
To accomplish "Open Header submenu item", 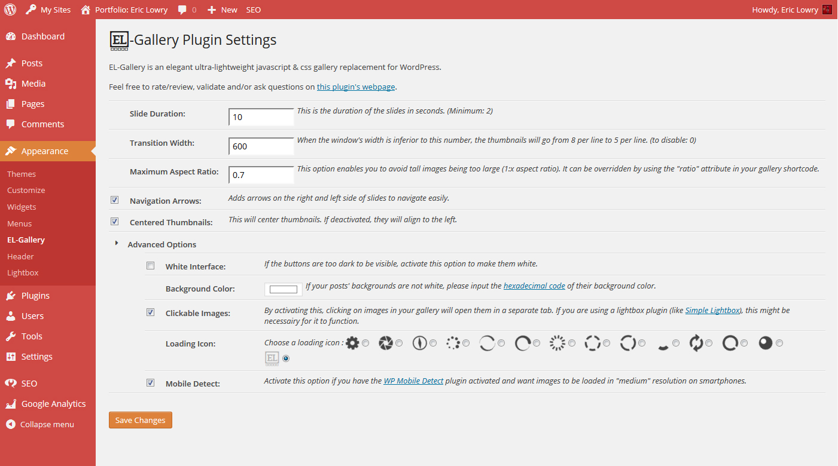I will click(x=20, y=256).
